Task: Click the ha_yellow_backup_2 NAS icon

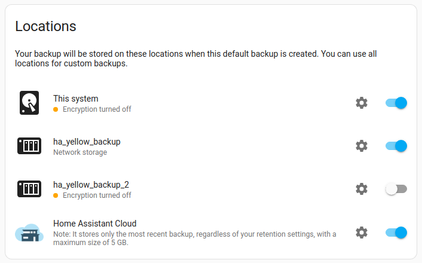Action: click(x=29, y=189)
